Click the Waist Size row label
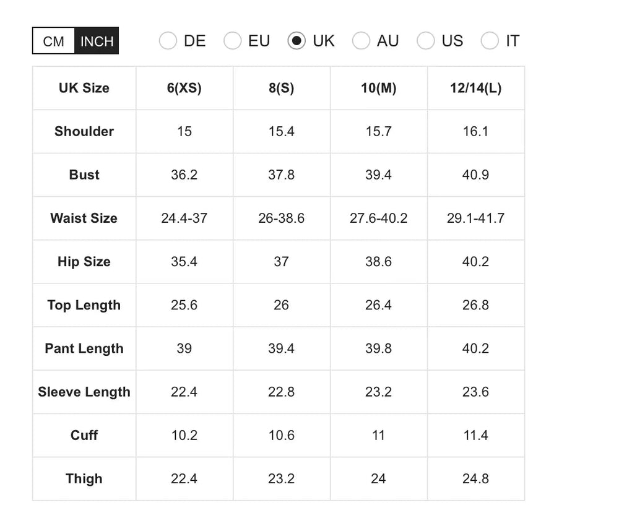The width and height of the screenshot is (619, 513). (84, 218)
